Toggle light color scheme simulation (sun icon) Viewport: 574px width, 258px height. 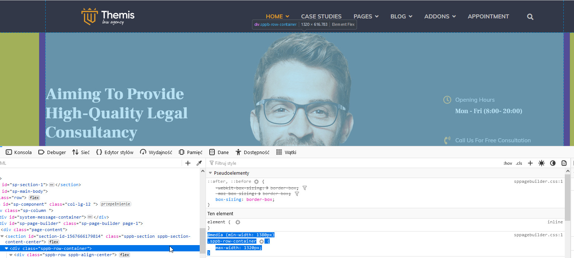(x=541, y=163)
